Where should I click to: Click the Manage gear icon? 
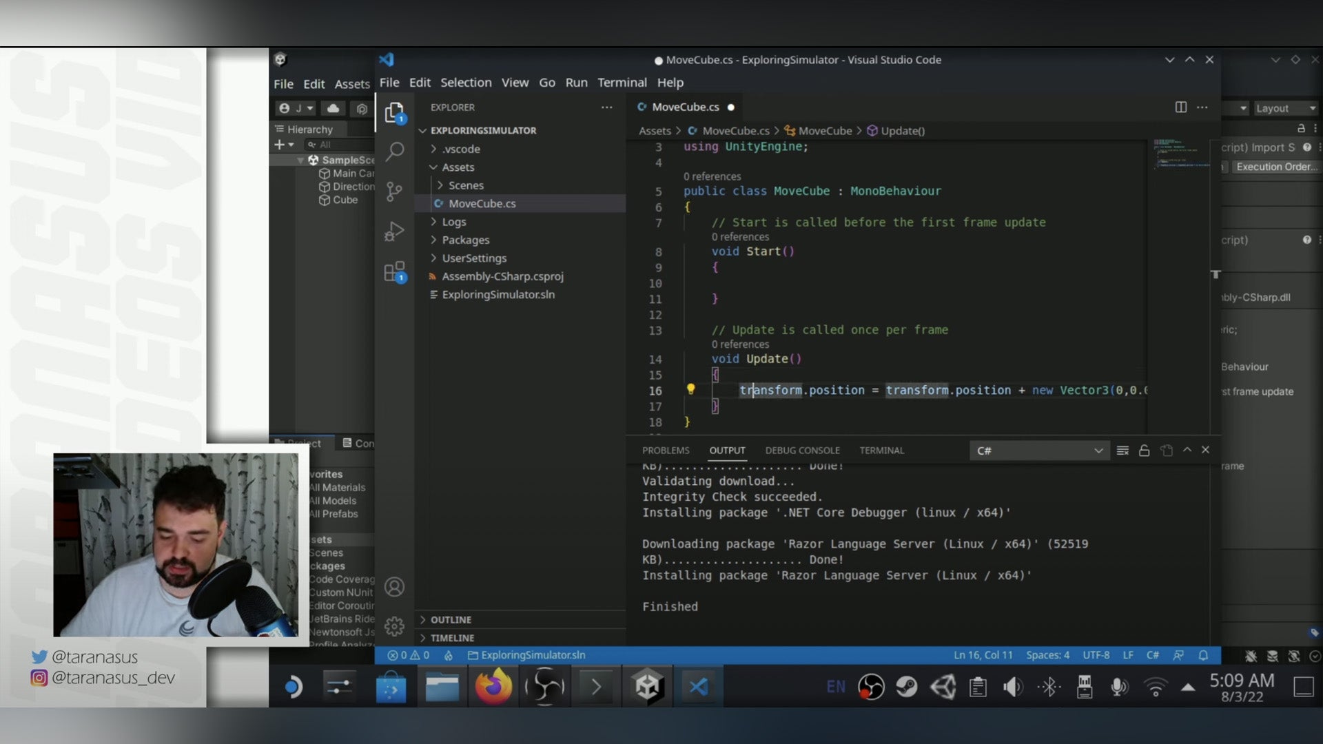(x=395, y=626)
